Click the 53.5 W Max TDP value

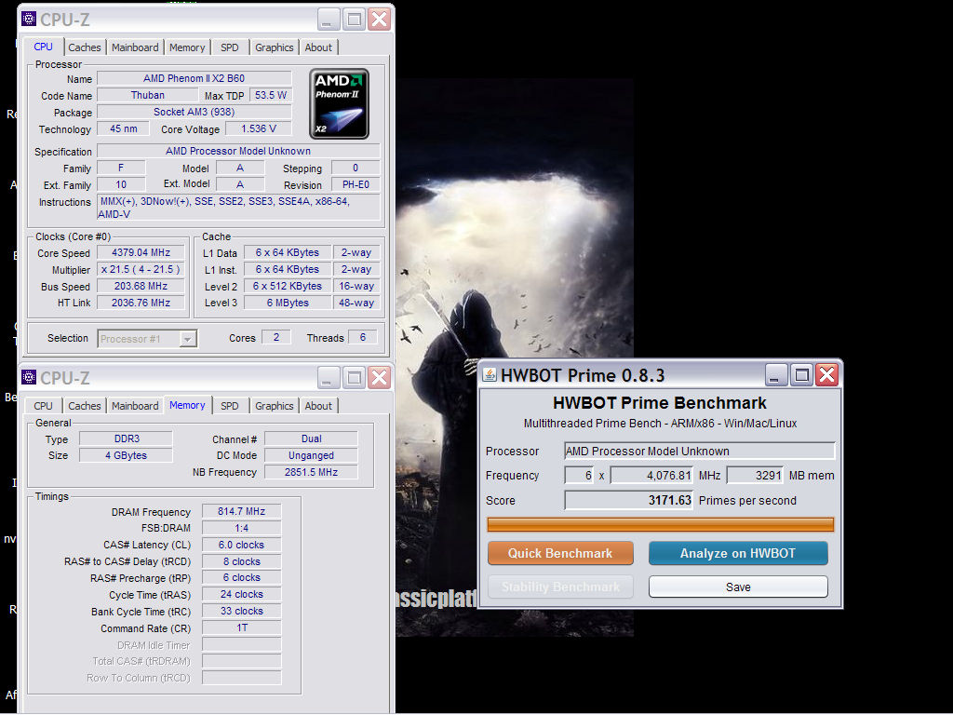point(271,95)
